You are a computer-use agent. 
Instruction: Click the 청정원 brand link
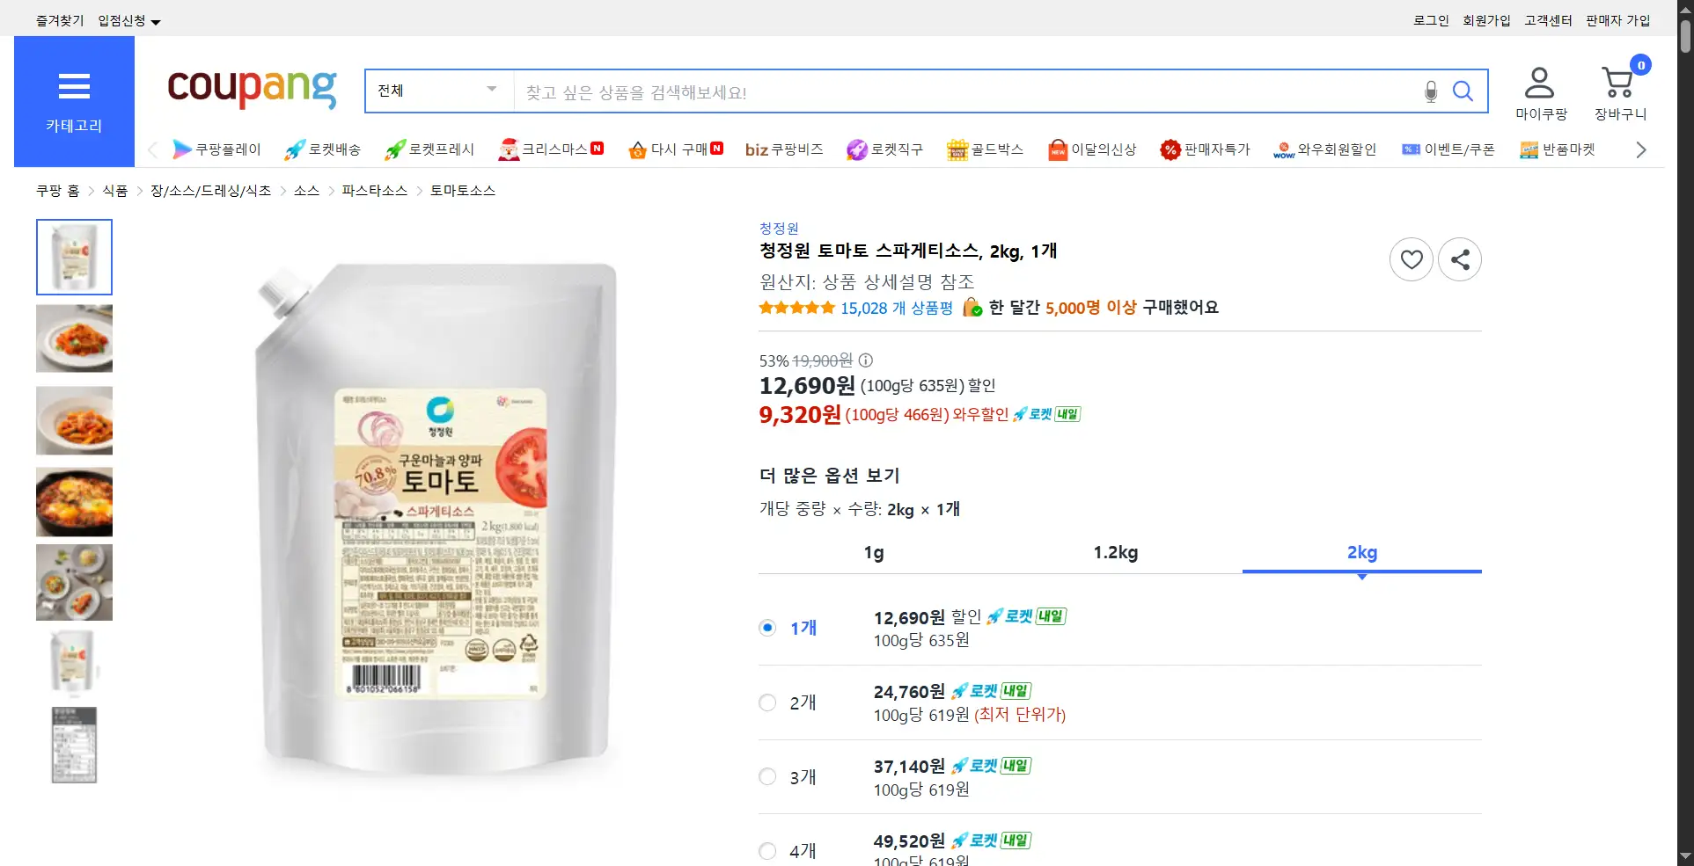[x=779, y=229]
